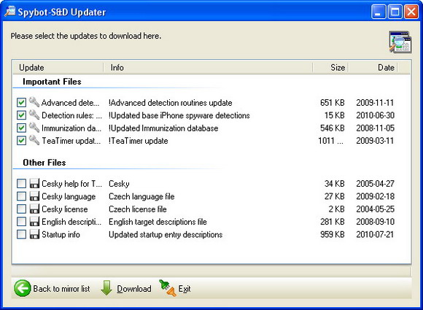Toggle the Immunization database checkbox
The width and height of the screenshot is (423, 310).
click(21, 128)
